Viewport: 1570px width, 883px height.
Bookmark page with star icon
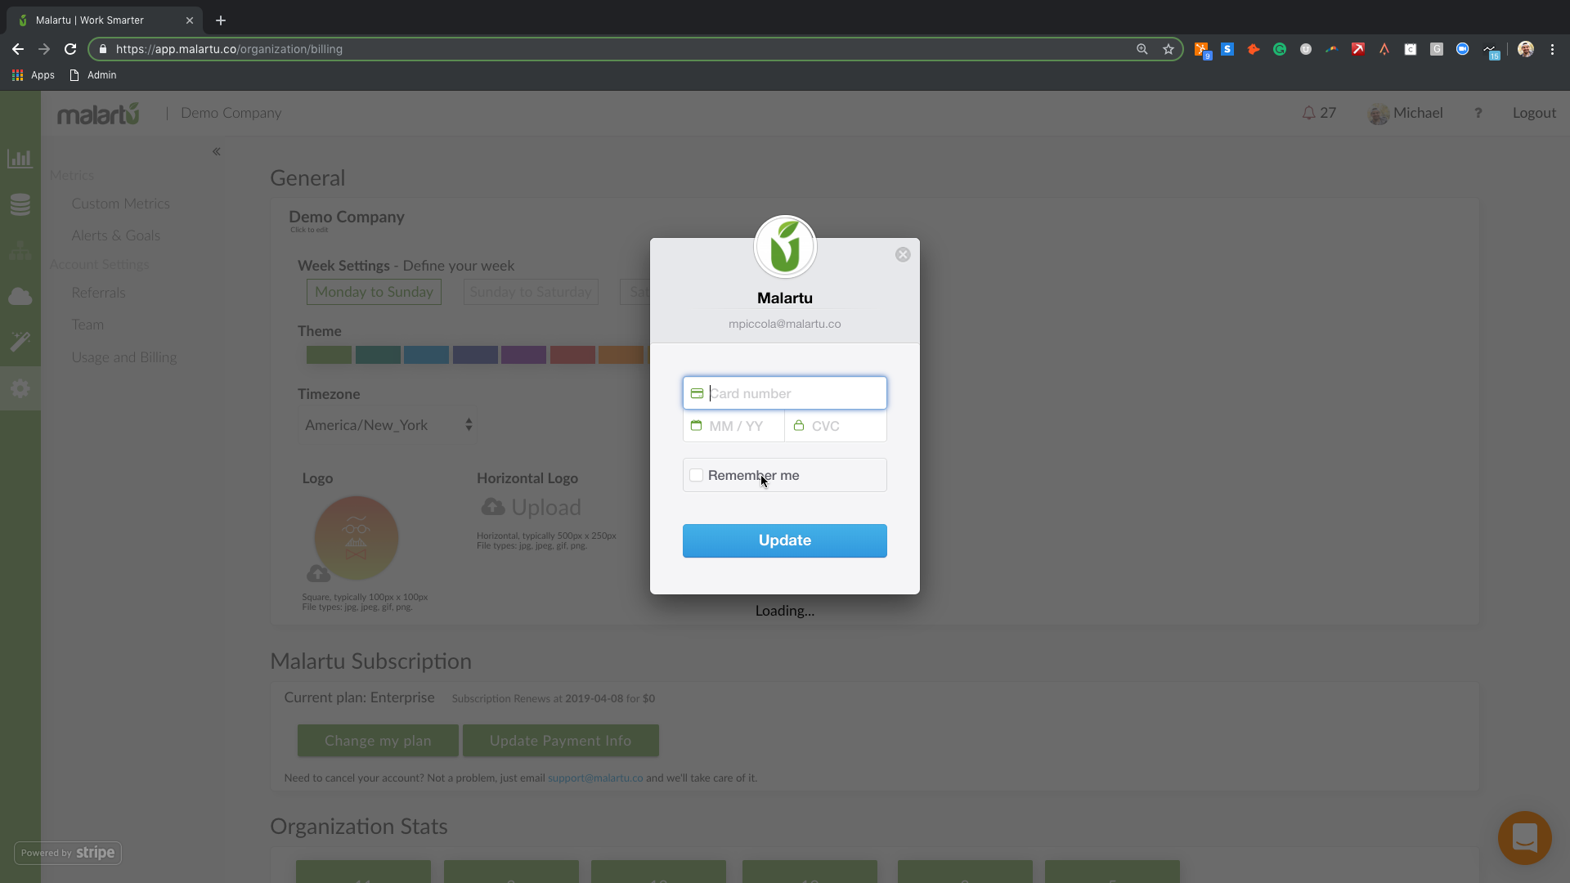coord(1169,49)
